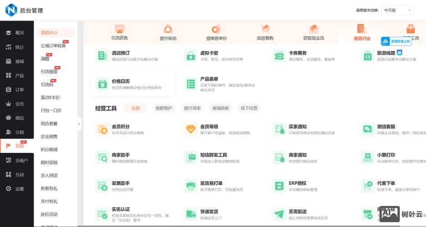Open 设置 in the main sidebar

17,189
